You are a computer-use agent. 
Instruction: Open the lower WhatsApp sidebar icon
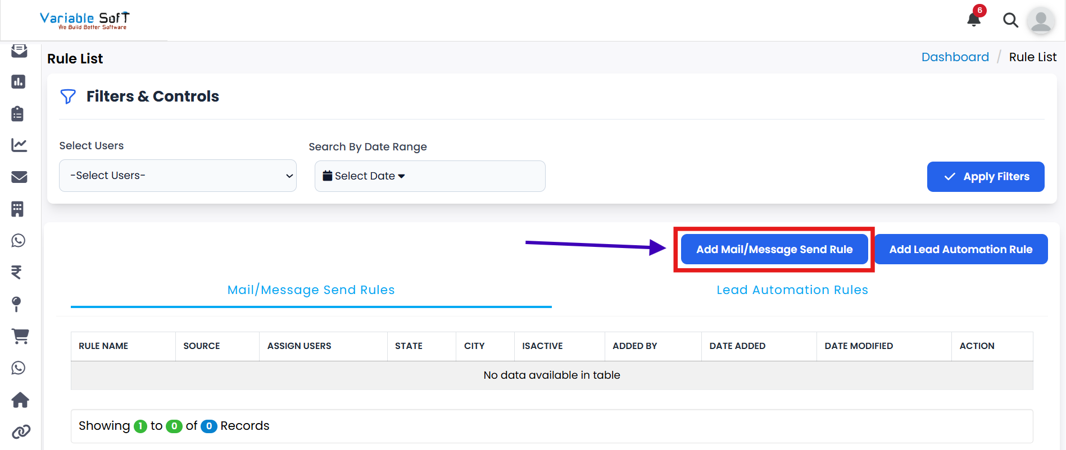click(x=19, y=368)
